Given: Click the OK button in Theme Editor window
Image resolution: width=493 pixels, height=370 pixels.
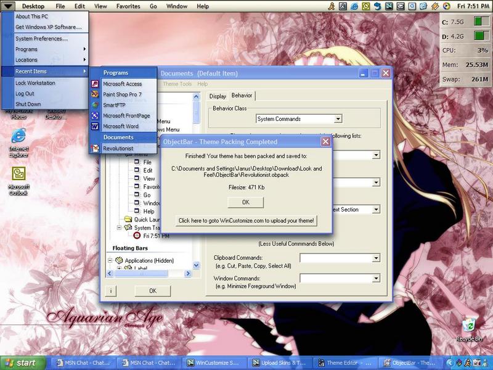Looking at the screenshot, I should pyautogui.click(x=153, y=290).
